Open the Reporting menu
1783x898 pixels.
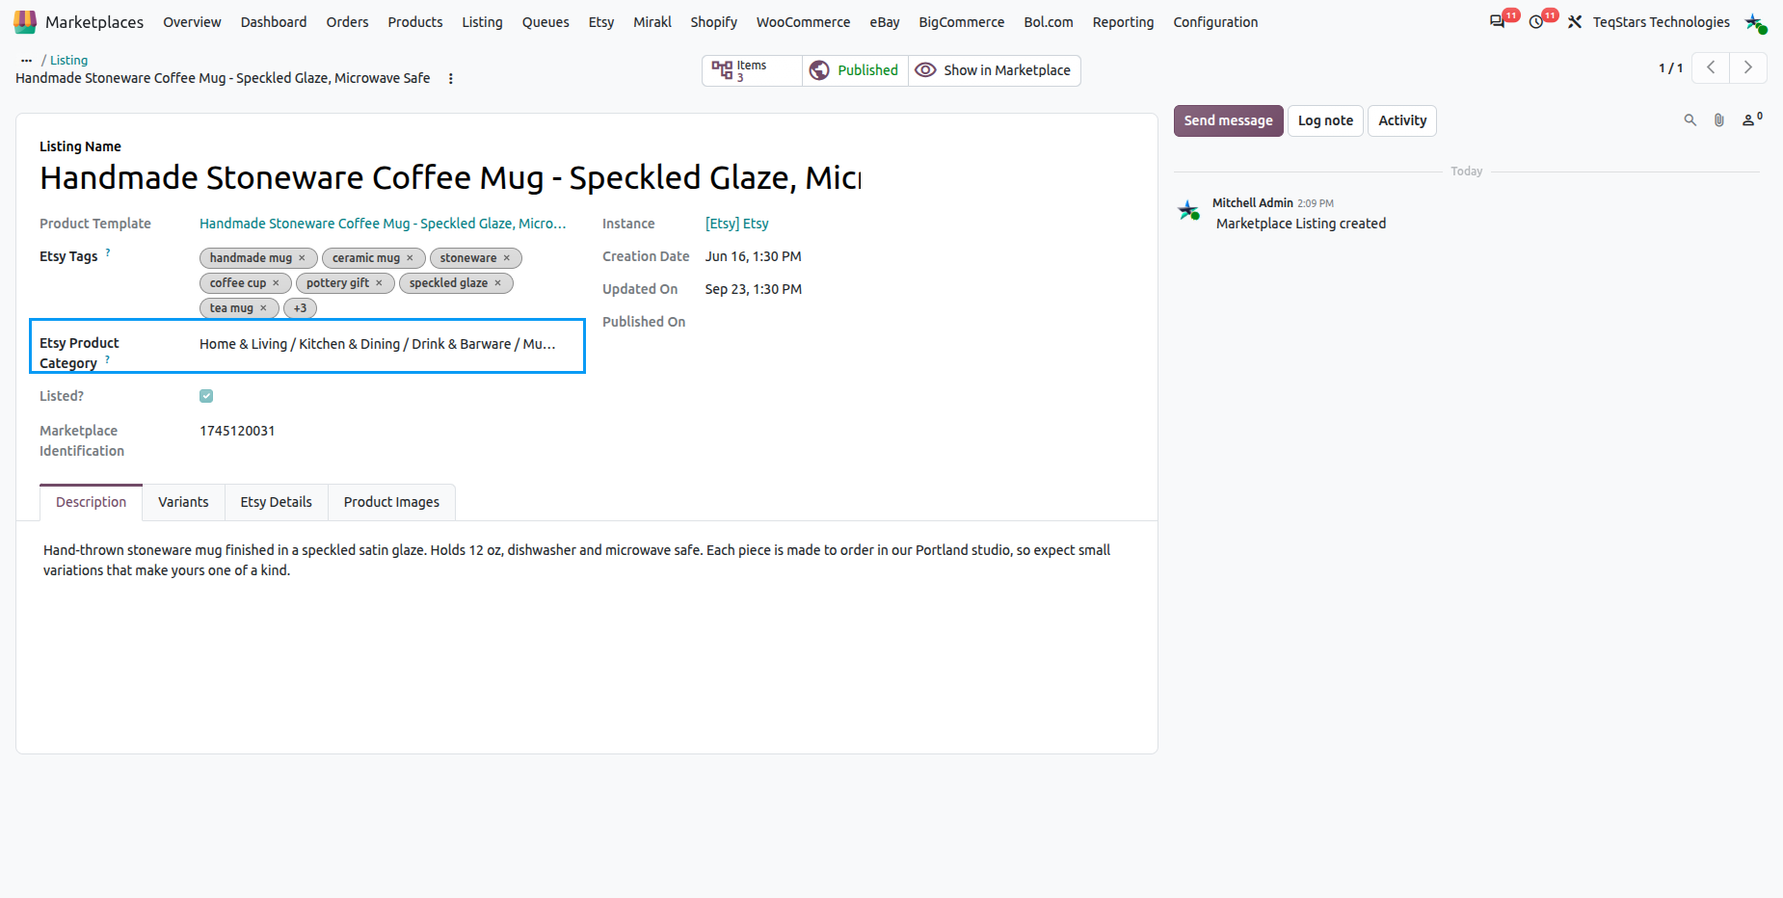coord(1123,21)
